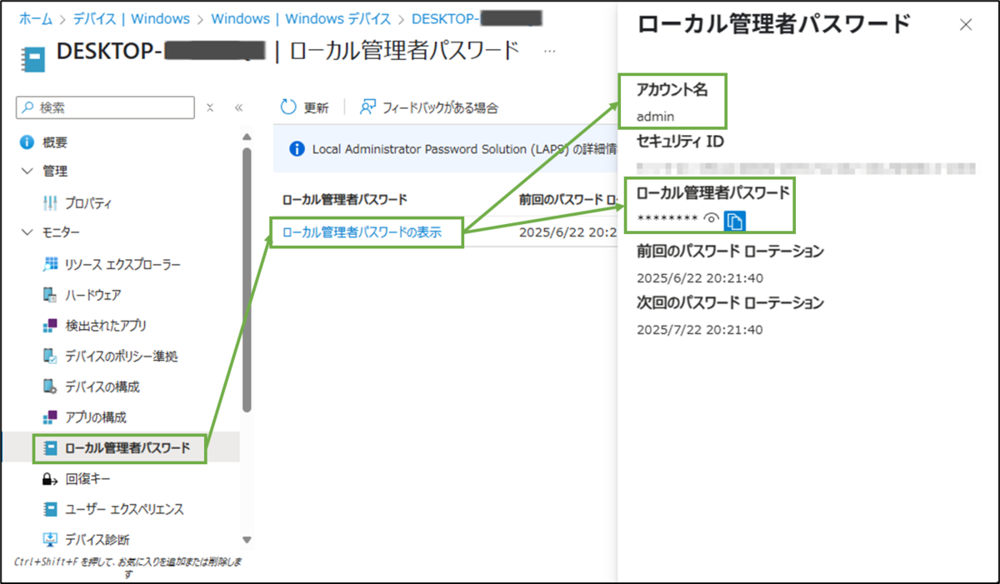Collapse the 管理 section
Viewport: 1000px width, 584px height.
pyautogui.click(x=27, y=172)
